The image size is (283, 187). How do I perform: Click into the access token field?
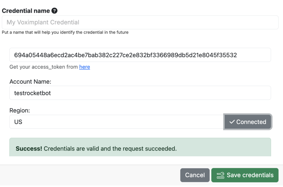click(140, 55)
